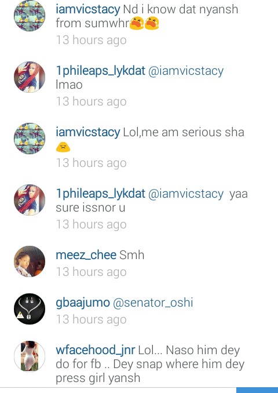Open iamvicstacy's avatar beside 'Lol,me am serious sha'
This screenshot has height=393, width=278.
pos(30,139)
